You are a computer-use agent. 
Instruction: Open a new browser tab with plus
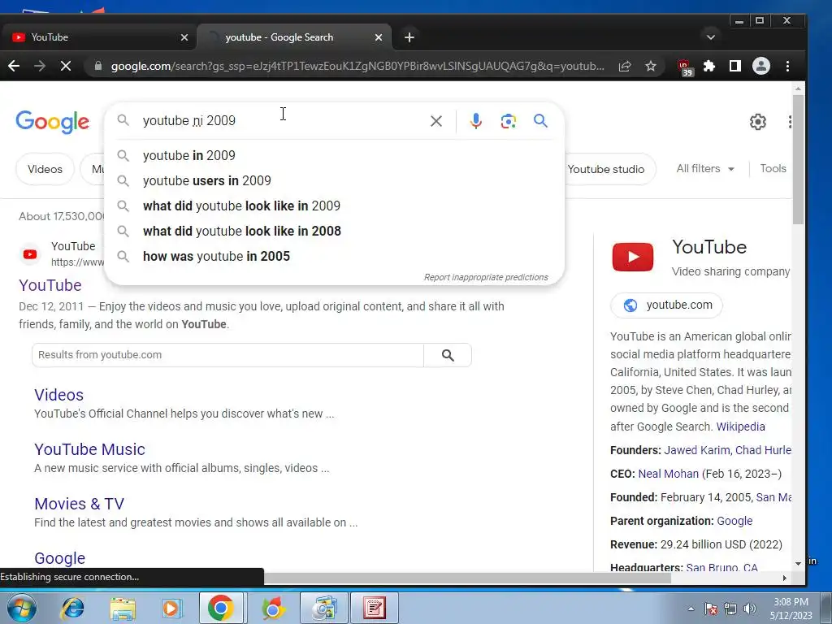coord(409,37)
